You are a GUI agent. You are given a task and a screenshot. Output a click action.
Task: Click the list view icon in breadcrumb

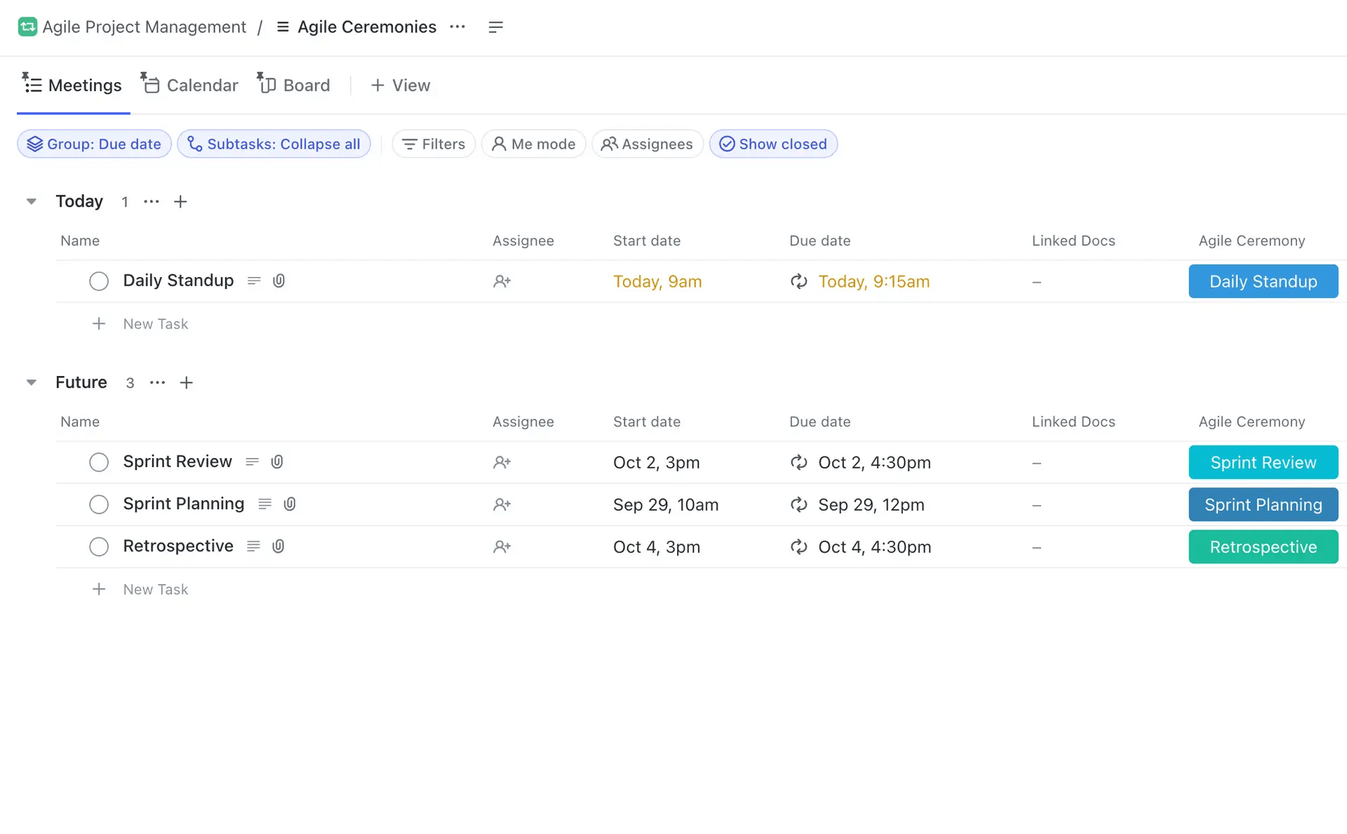click(x=282, y=26)
